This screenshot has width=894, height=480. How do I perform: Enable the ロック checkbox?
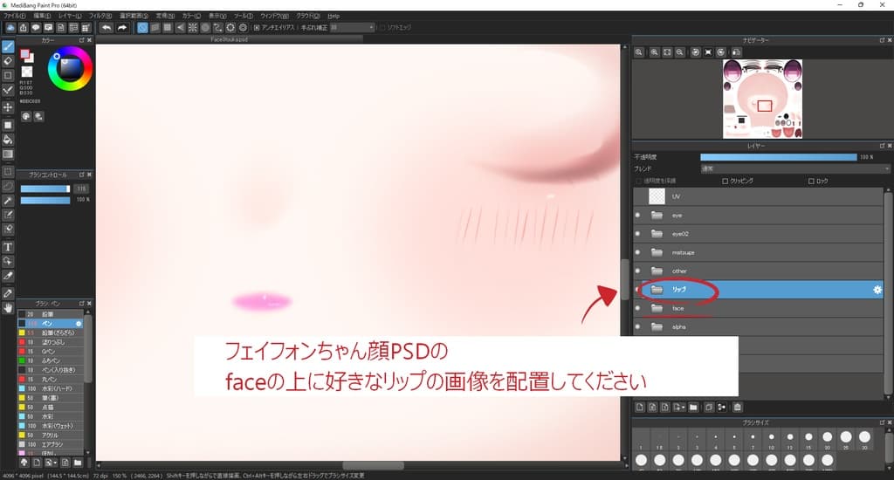tap(811, 181)
